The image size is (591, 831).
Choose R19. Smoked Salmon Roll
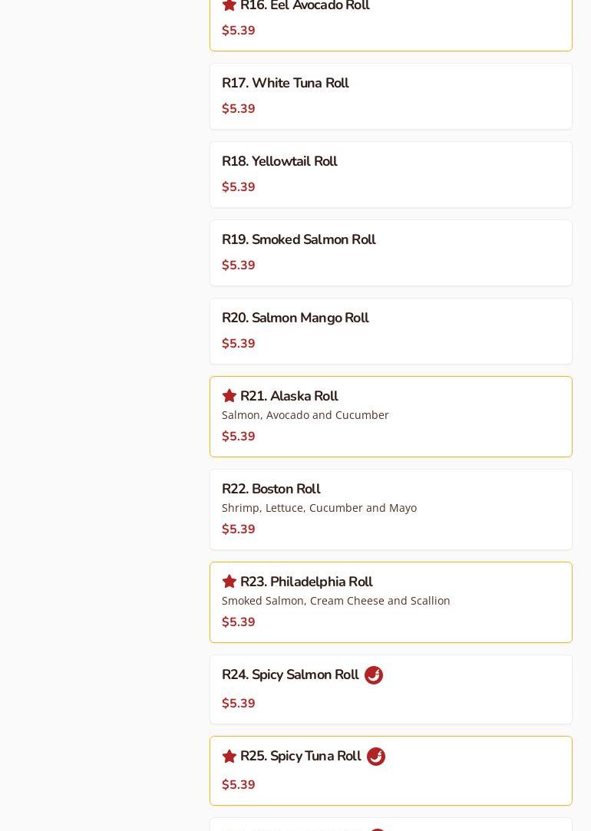[x=299, y=239]
